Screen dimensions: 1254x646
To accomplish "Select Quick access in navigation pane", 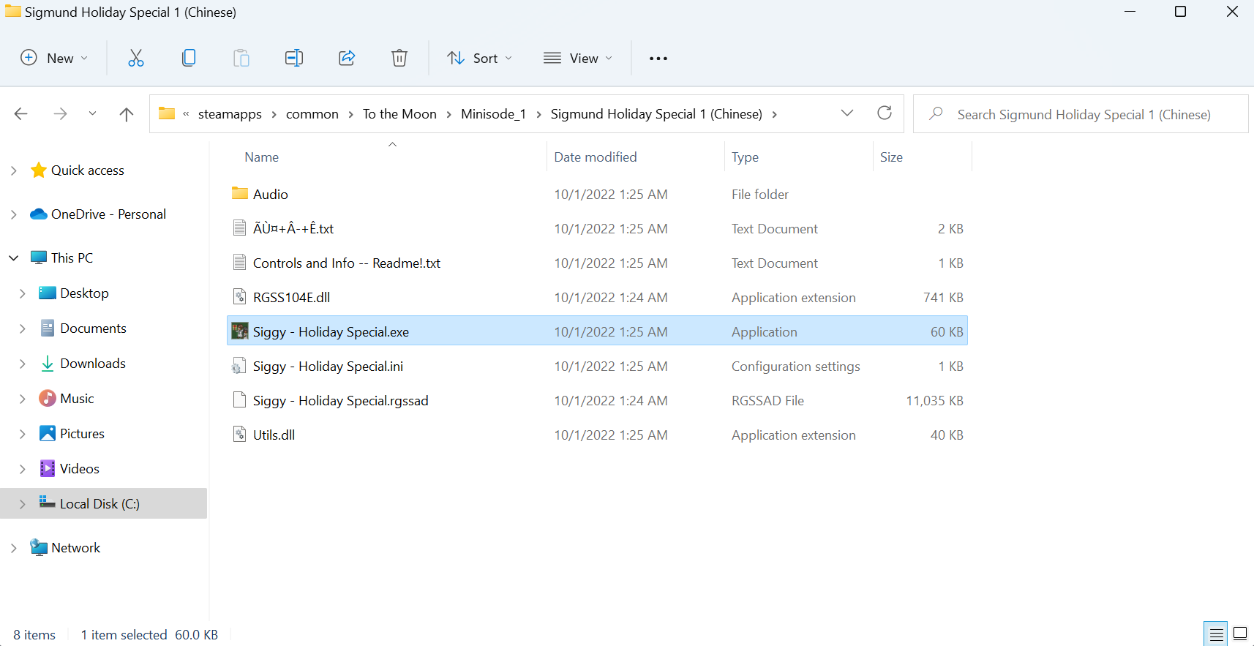I will [x=88, y=170].
